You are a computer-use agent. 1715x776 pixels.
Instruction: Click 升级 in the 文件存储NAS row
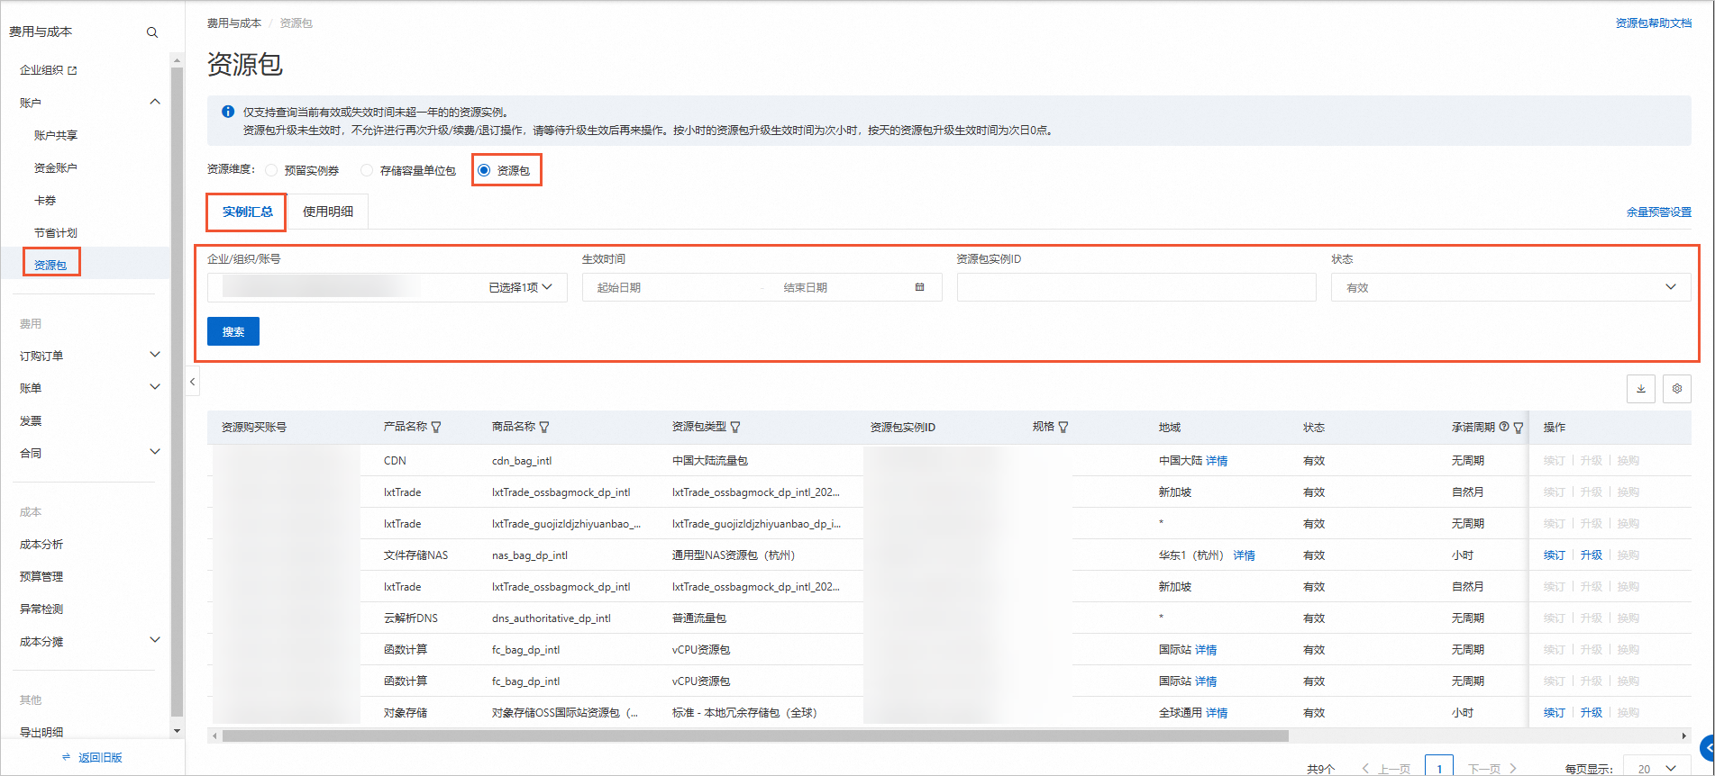tap(1592, 555)
